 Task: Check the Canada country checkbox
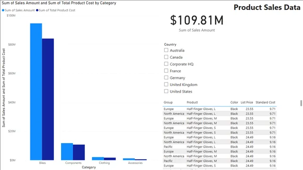click(x=166, y=57)
